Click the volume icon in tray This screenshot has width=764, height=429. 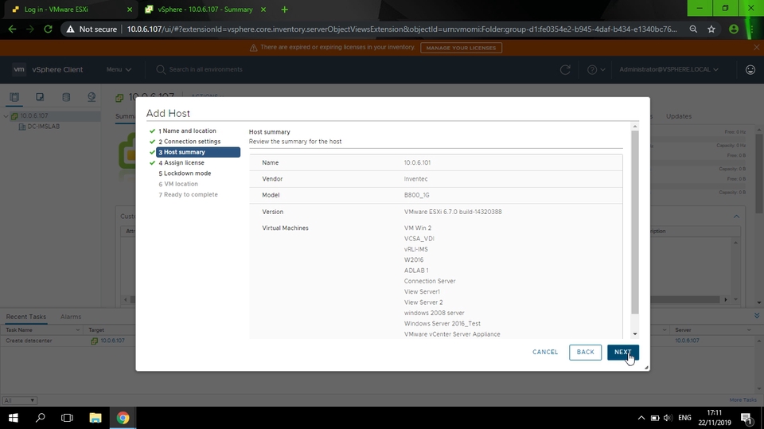668,418
